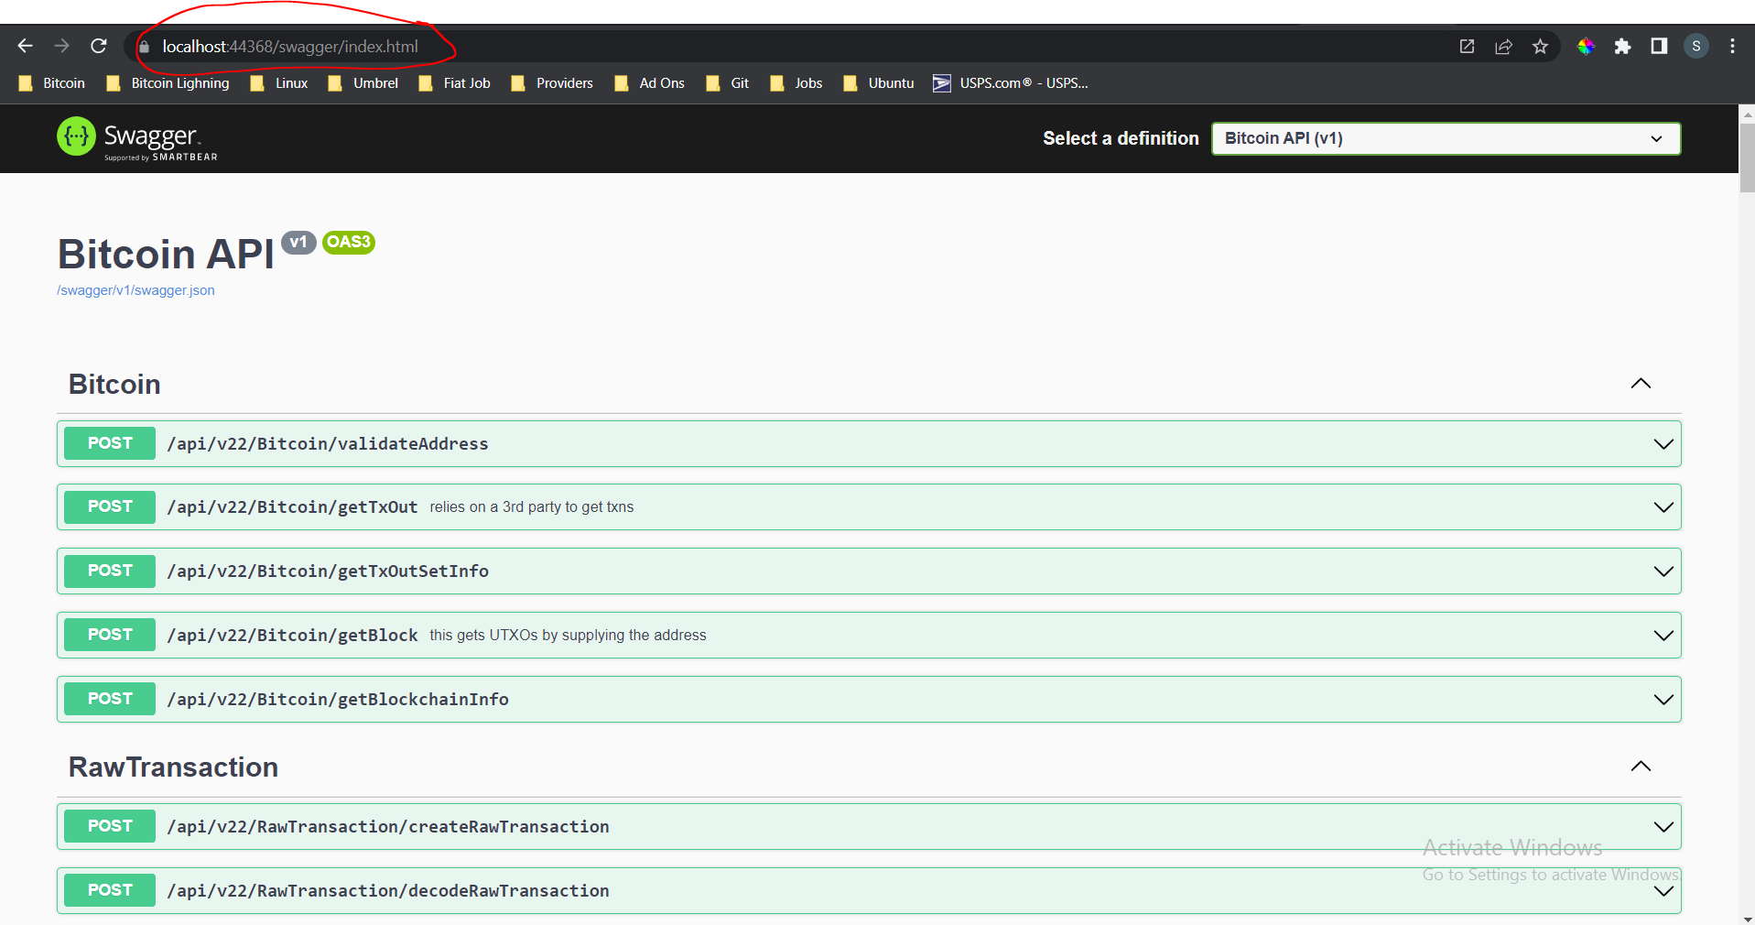Open the browser side panel icon
Image resolution: width=1755 pixels, height=925 pixels.
pyautogui.click(x=1659, y=46)
